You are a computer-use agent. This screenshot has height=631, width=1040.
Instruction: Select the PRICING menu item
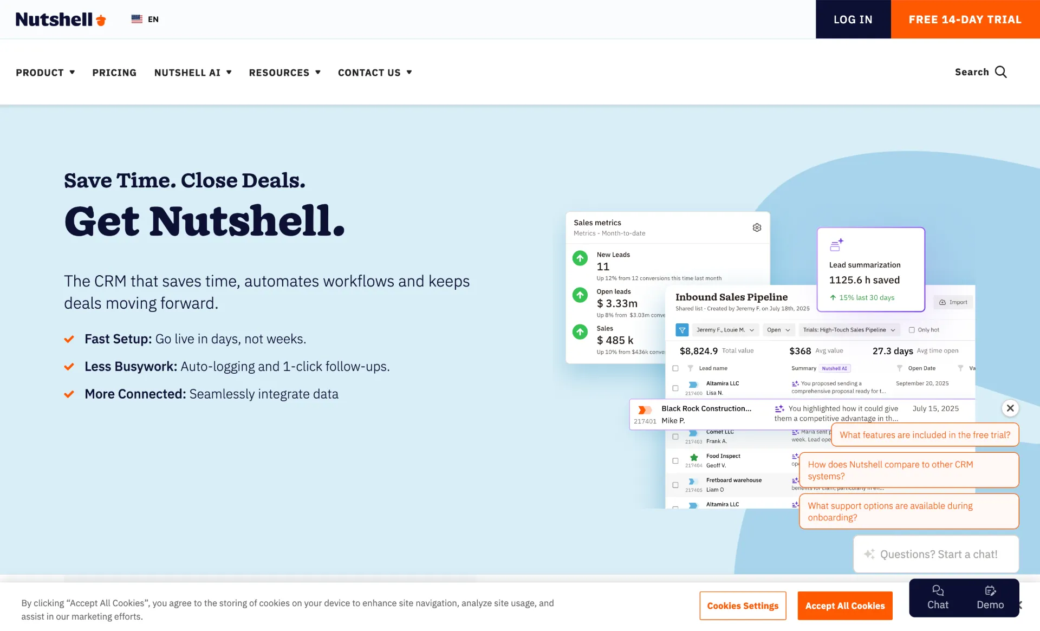tap(114, 72)
